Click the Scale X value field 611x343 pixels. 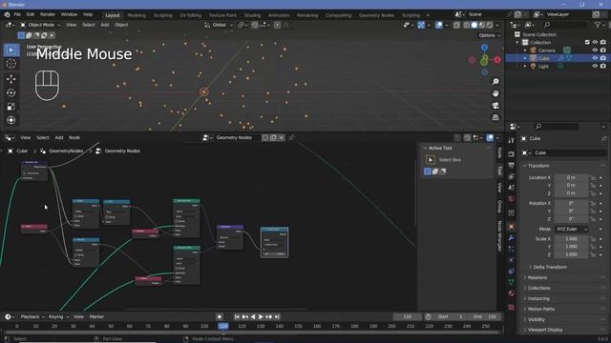point(571,239)
